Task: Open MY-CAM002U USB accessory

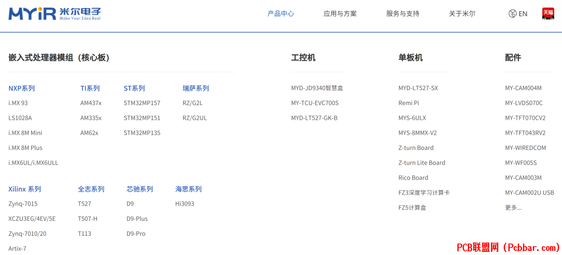Action: 529,193
